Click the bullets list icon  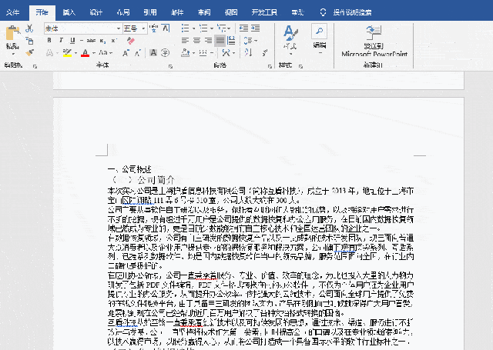185,28
